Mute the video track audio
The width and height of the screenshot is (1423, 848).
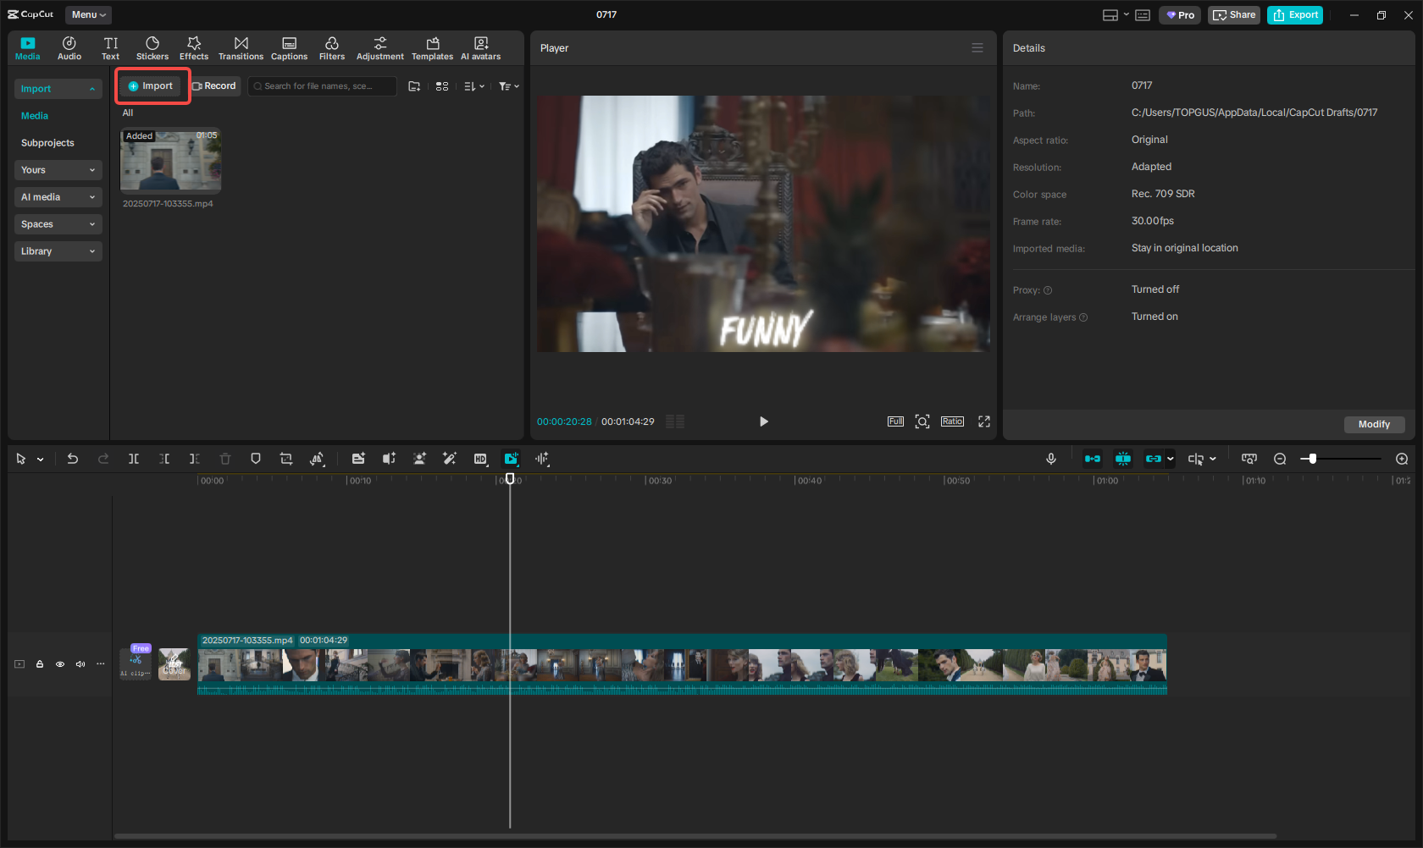80,664
